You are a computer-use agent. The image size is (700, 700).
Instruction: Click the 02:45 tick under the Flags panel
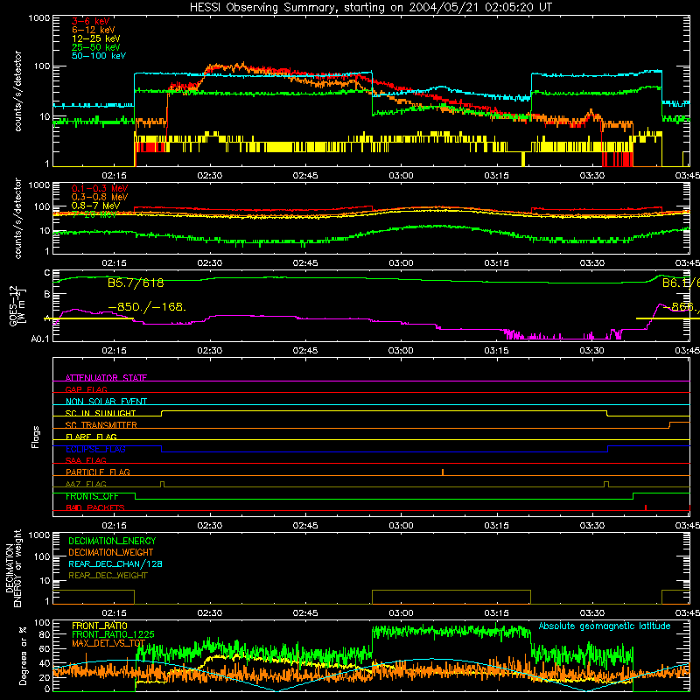click(x=304, y=526)
